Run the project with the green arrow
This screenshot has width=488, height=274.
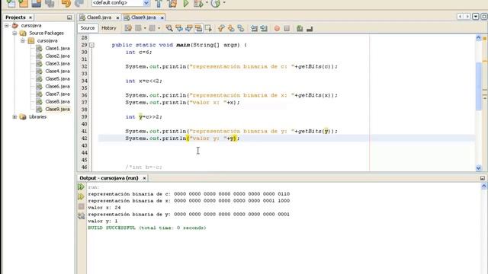(x=186, y=3)
